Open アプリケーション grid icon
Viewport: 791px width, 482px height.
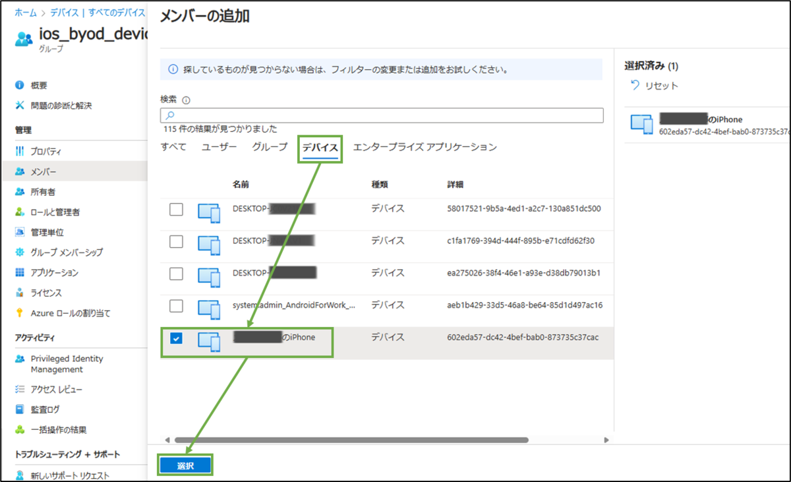point(20,273)
